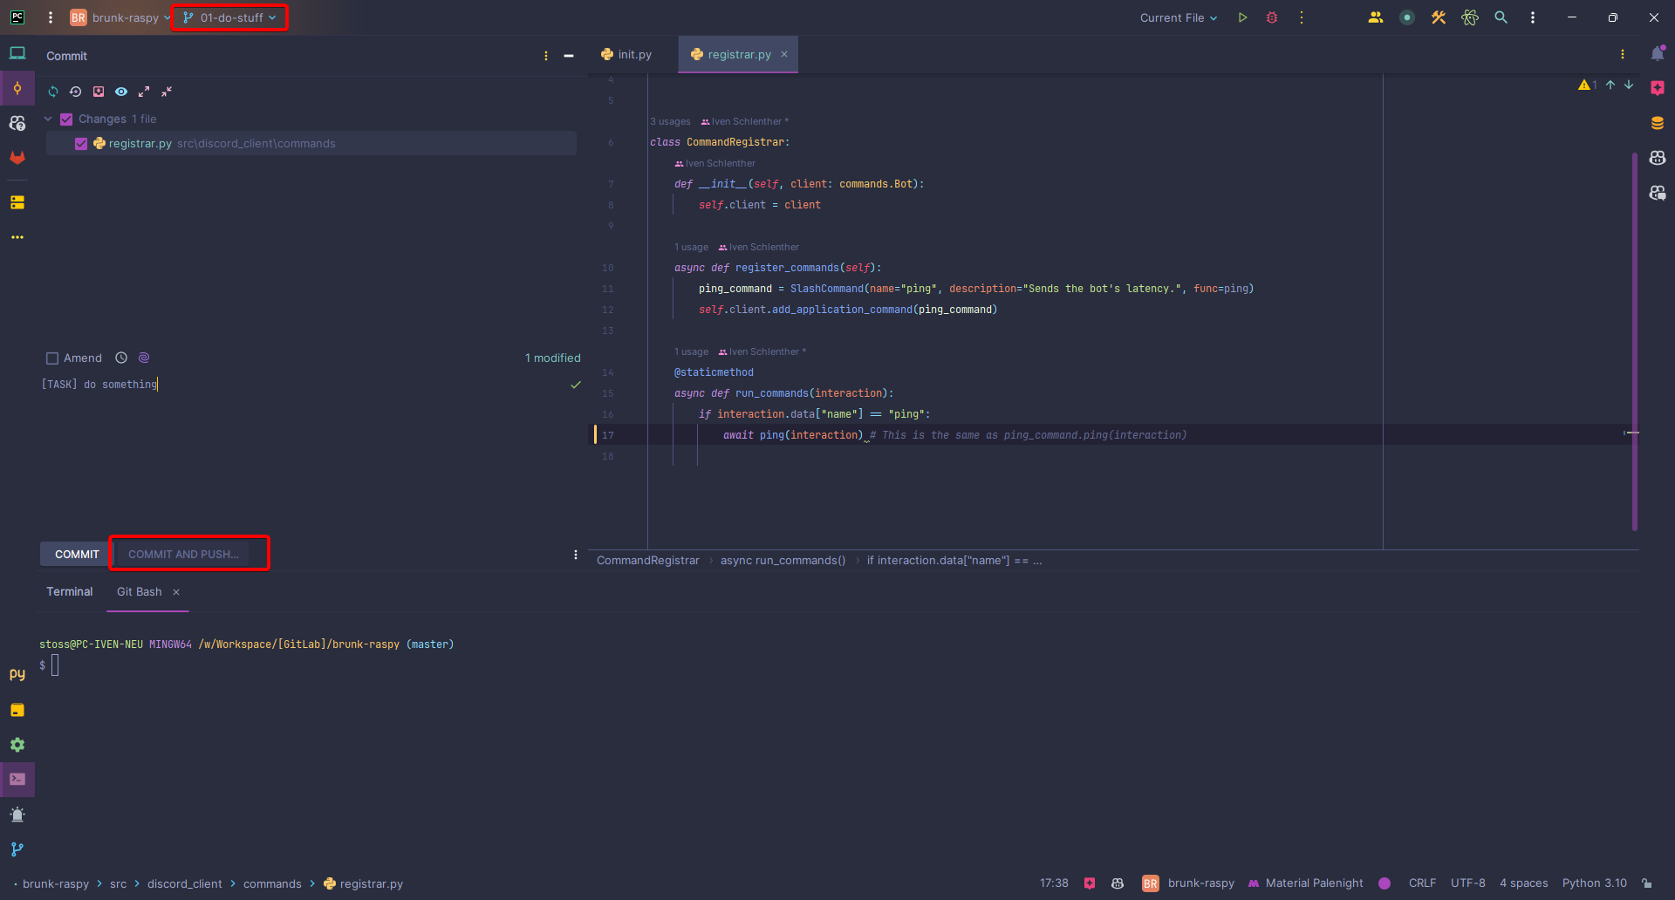Uncheck the registrar.py file checkbox
Screen dimensions: 1675x900
click(81, 144)
